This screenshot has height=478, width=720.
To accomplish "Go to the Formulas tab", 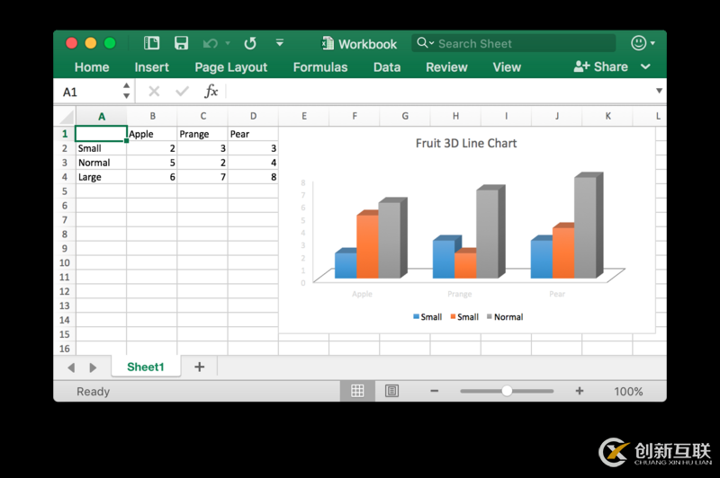I will (320, 67).
